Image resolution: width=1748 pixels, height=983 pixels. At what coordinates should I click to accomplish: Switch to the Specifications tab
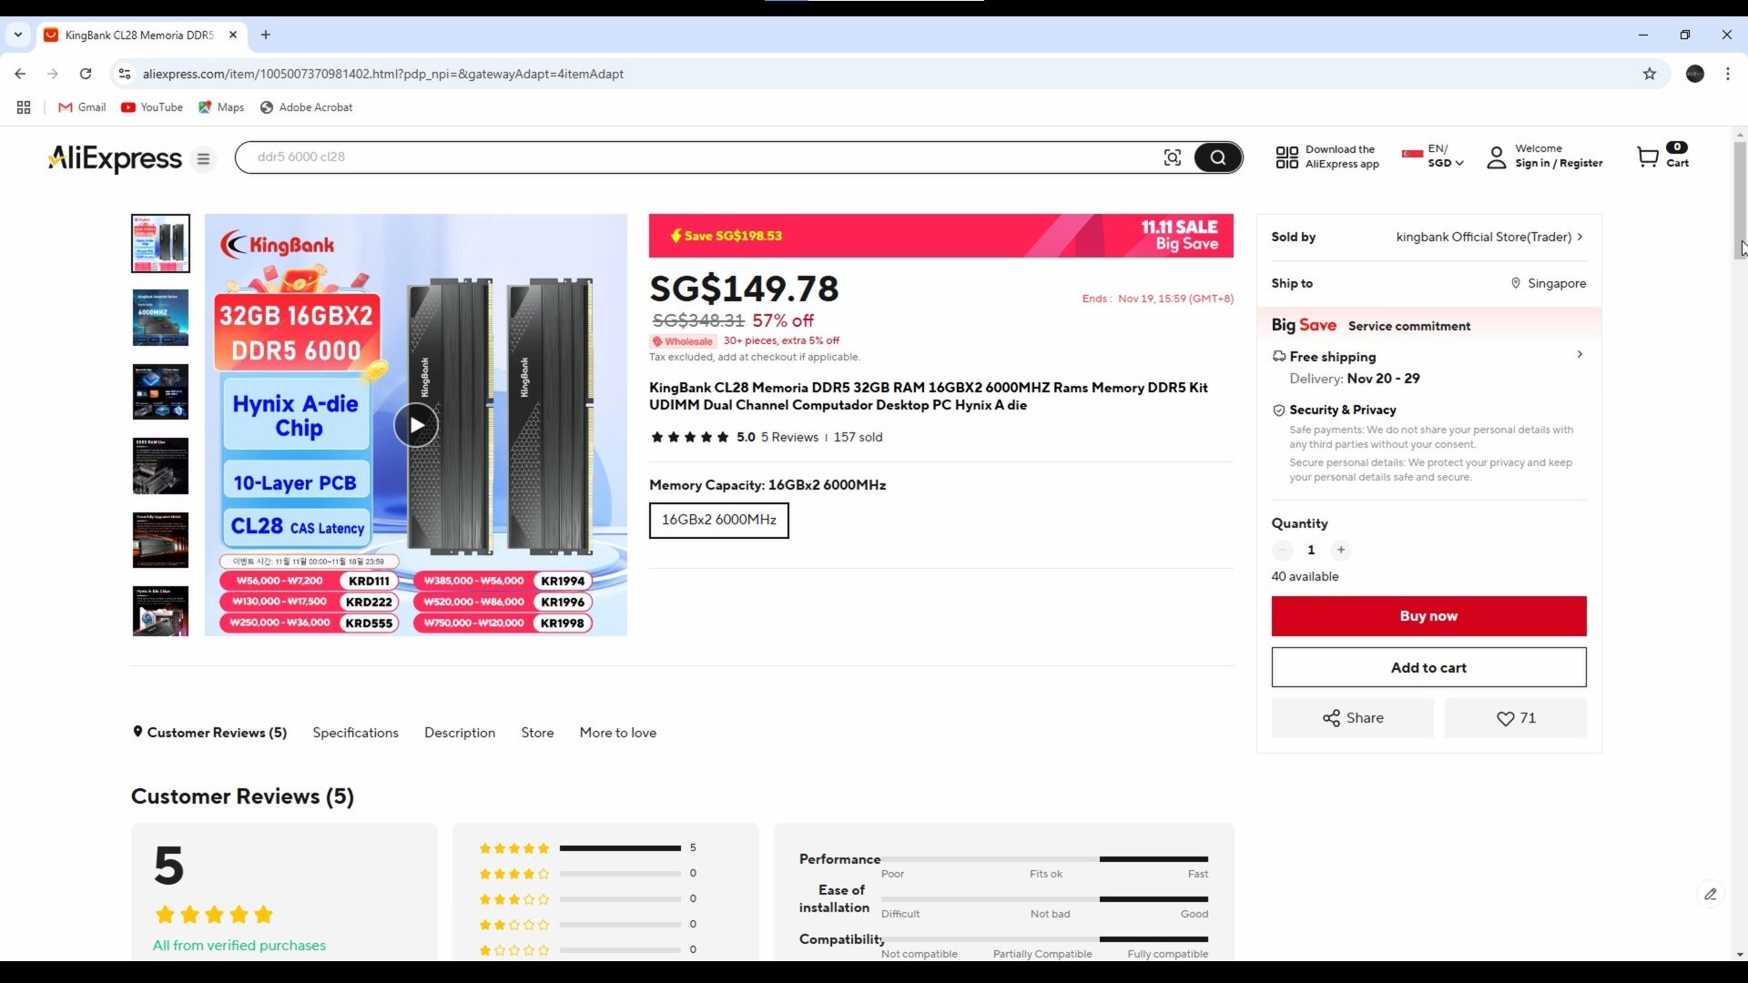(355, 733)
